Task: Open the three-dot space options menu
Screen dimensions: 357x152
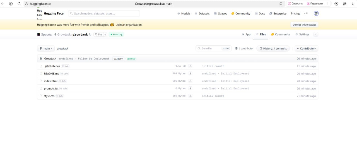Action: point(316,34)
